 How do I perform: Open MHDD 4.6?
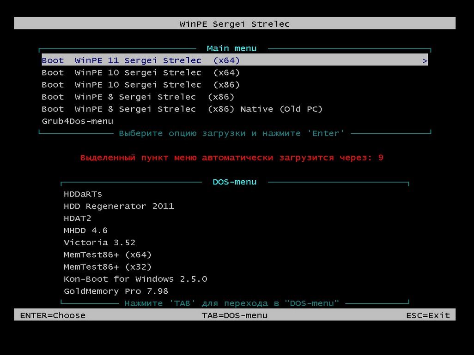point(85,231)
